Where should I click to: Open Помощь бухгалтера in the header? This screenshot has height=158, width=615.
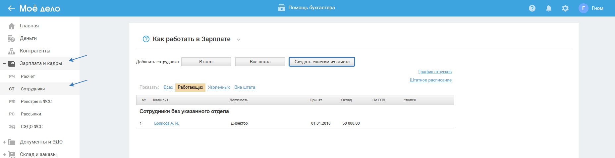point(307,8)
